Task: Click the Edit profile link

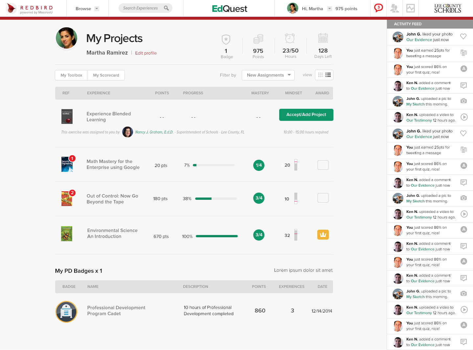Action: point(146,53)
